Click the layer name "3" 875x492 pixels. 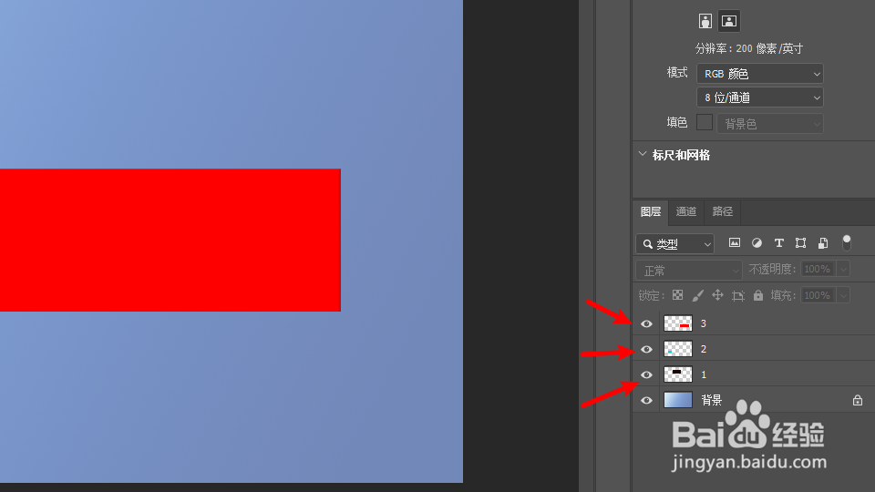coord(704,323)
